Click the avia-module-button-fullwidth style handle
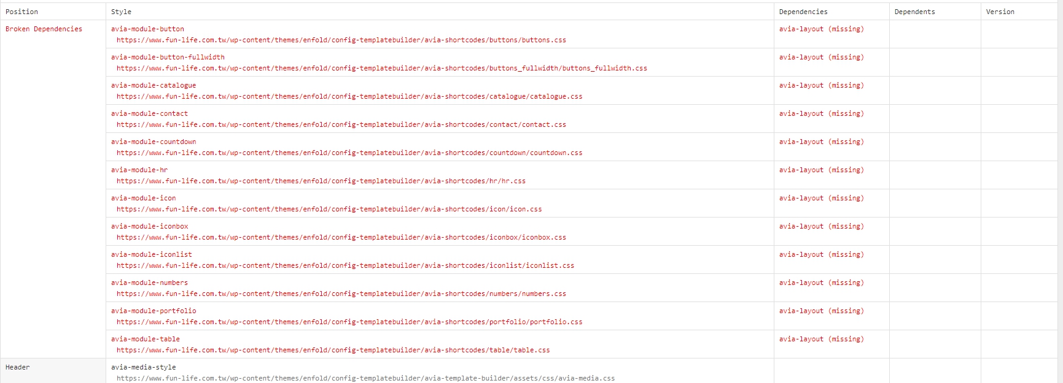The width and height of the screenshot is (1063, 383). 168,57
